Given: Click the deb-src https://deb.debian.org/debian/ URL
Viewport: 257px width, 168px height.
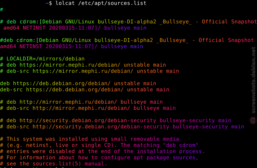Looking at the screenshot, I should click(75, 90).
